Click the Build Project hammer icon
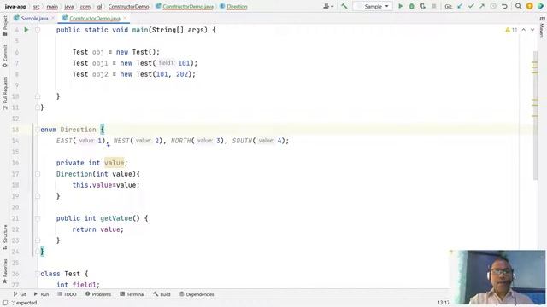The height and width of the screenshot is (307, 547). click(x=344, y=6)
